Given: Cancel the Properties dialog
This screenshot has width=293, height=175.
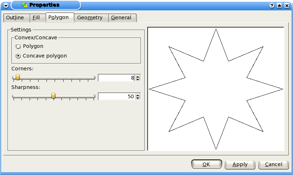Looking at the screenshot, I should [x=273, y=164].
